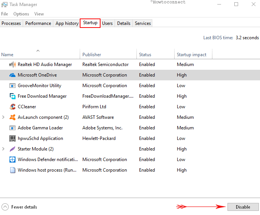Sort by the Publisher column header
Viewport: 260px width, 215px height.
click(108, 55)
